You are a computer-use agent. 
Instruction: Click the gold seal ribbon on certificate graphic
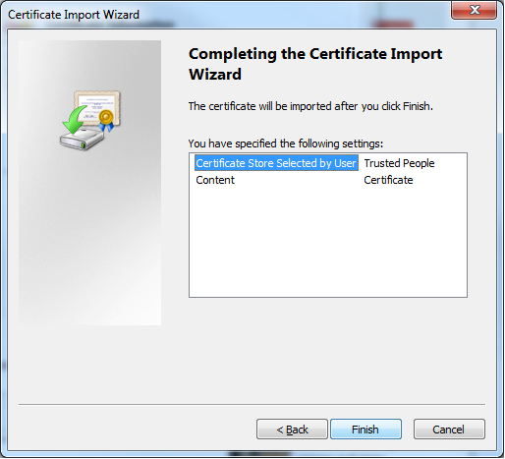[x=106, y=120]
